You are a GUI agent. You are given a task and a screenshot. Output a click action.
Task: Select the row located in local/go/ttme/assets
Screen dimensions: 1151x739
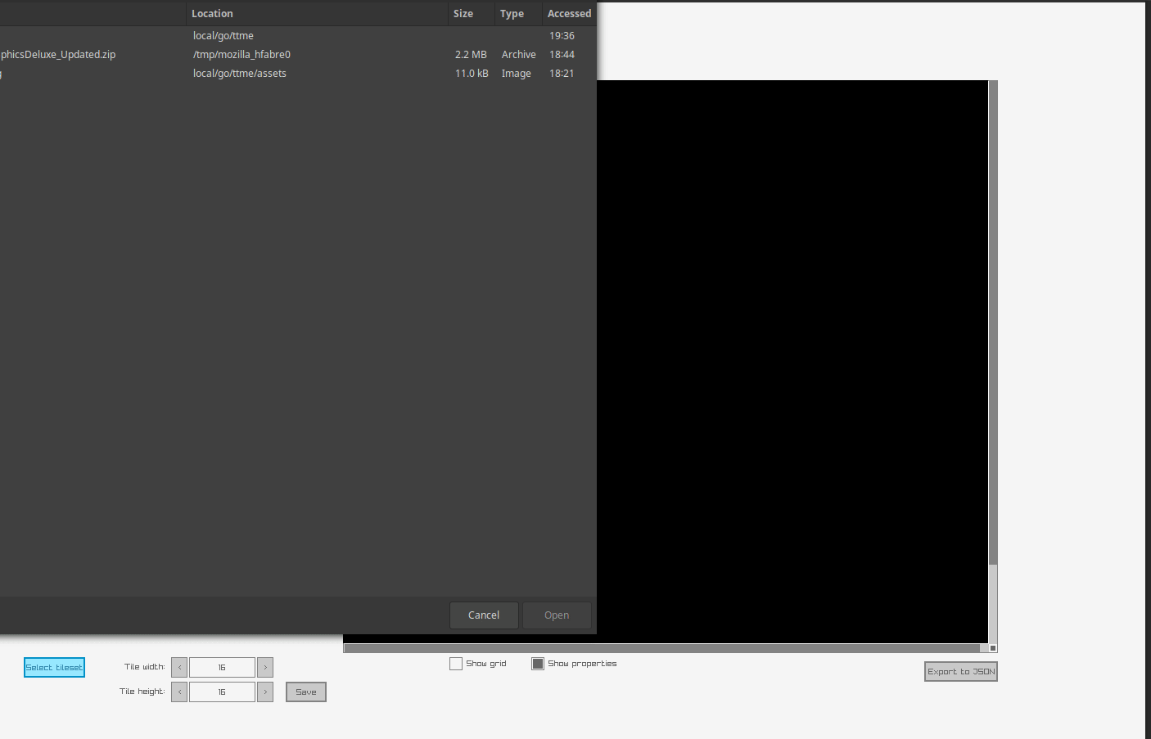298,74
